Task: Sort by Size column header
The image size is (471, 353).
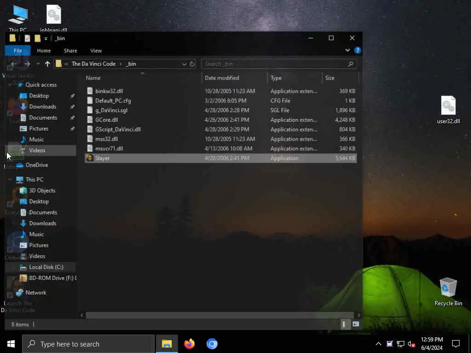Action: pos(330,78)
